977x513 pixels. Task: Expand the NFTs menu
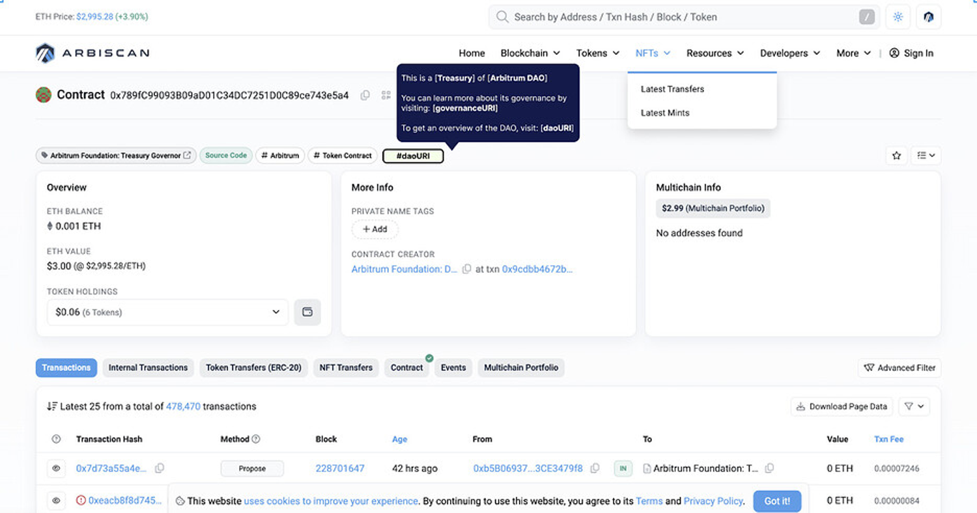click(653, 53)
